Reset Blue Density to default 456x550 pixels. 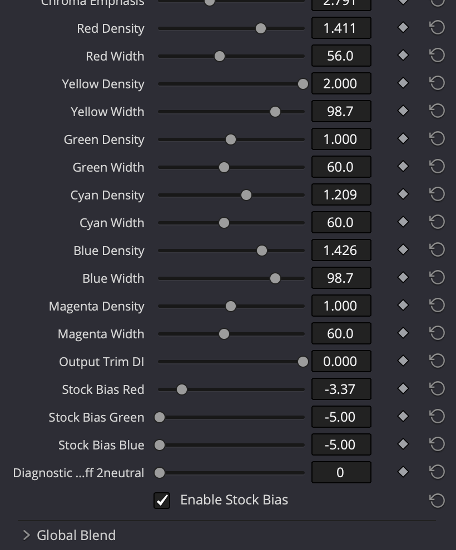click(437, 250)
